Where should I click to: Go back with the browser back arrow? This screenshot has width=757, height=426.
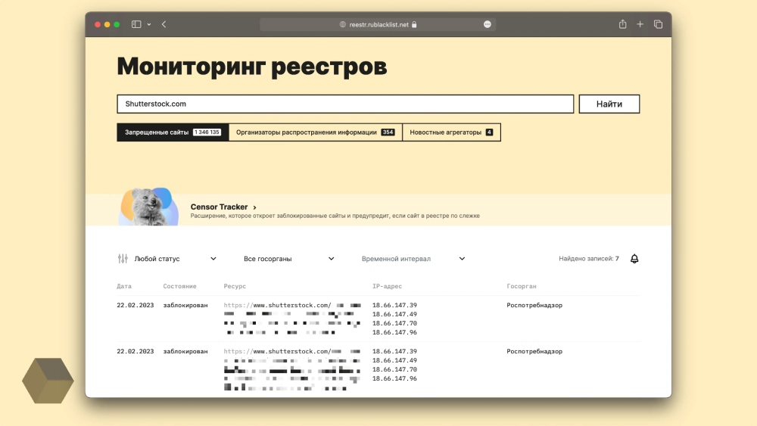coord(164,24)
